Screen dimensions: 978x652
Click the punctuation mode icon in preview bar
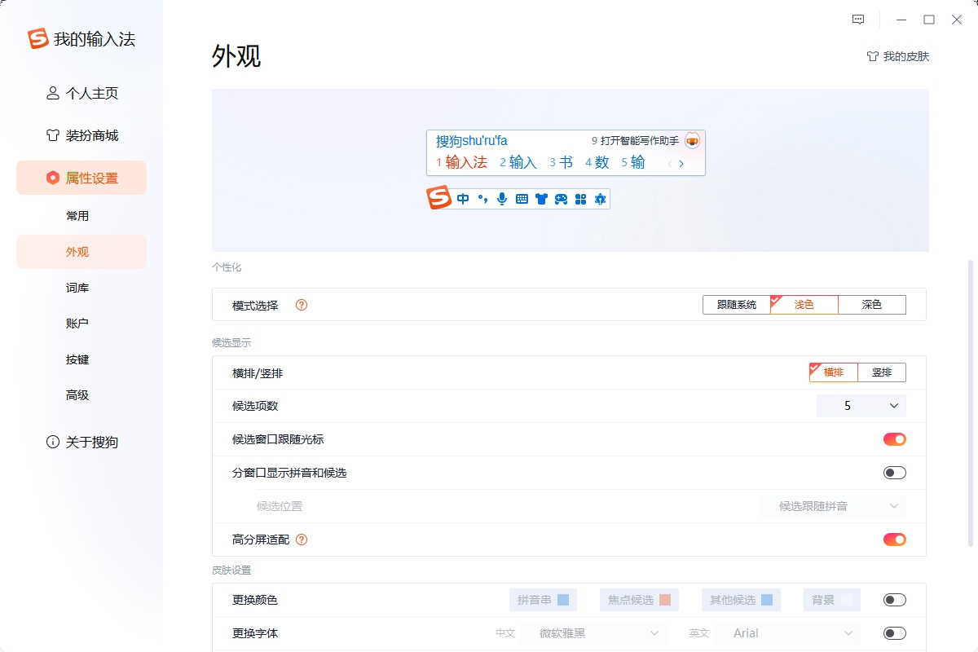click(482, 199)
